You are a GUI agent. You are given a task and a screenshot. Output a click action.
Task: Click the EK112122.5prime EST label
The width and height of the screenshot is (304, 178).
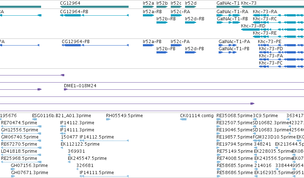[80, 144]
